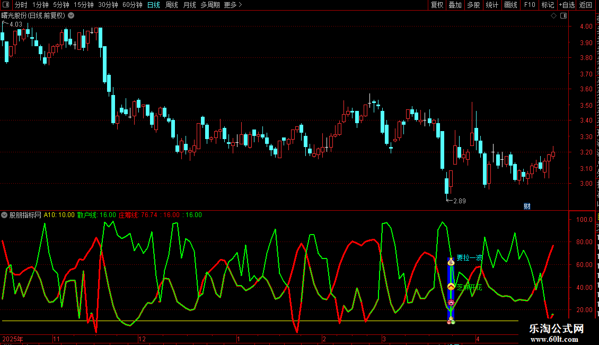Image resolution: width=599 pixels, height=345 pixels.
Task: Click the 财 finance marker
Action: click(527, 206)
